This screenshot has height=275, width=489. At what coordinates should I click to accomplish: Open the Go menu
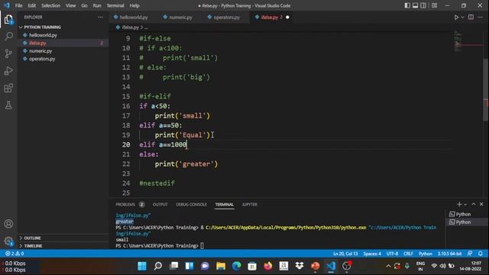(84, 5)
